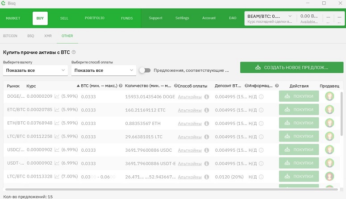The height and width of the screenshot is (199, 346).
Task: Click offers count text Кол-во предложений: 15
Action: (28, 197)
